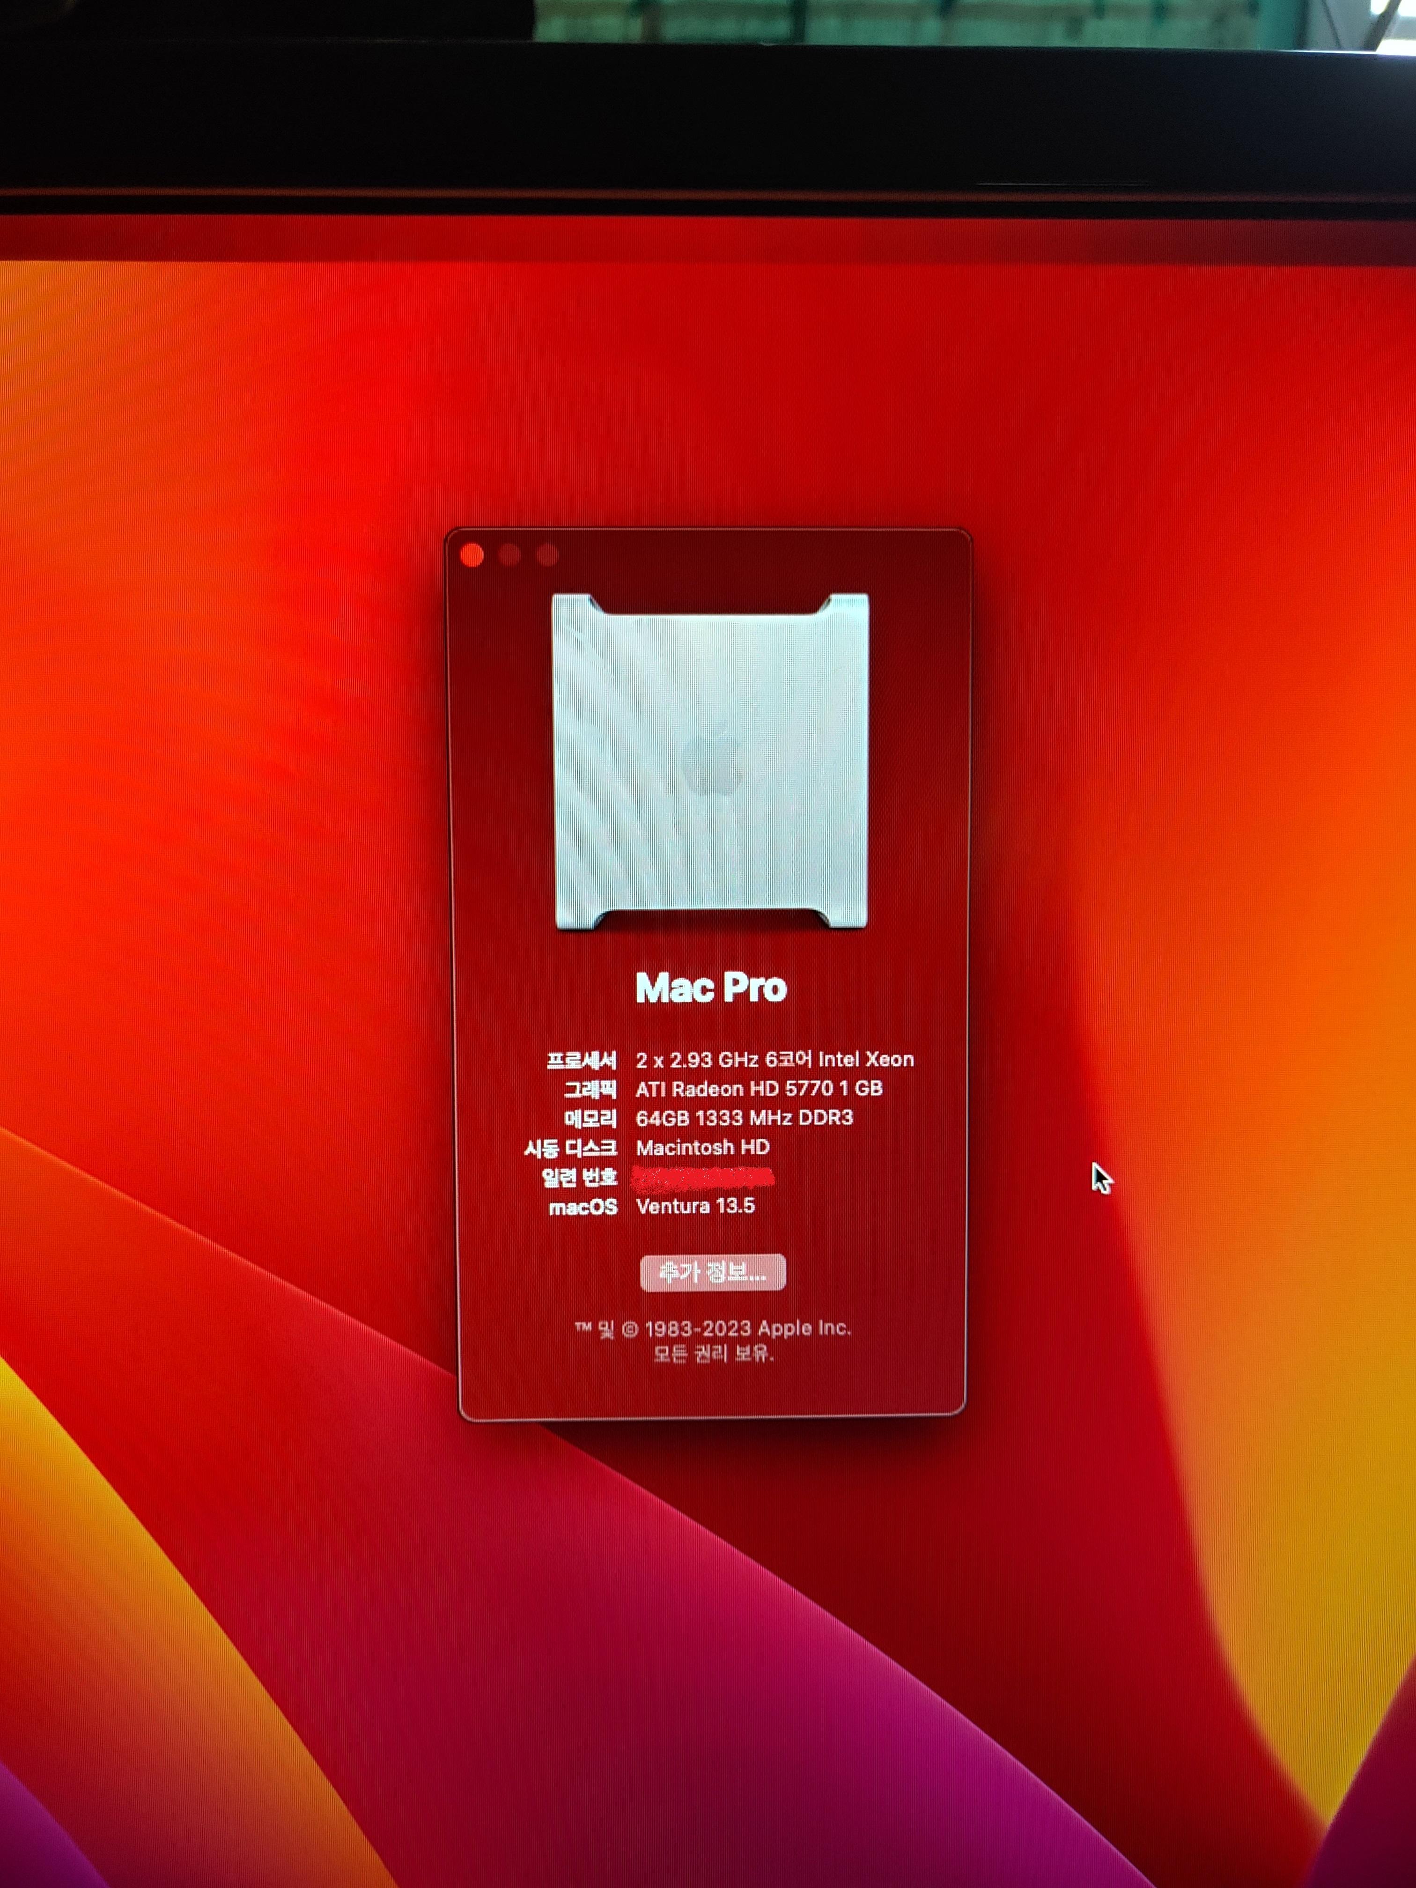This screenshot has width=1416, height=1888.
Task: Select '2 x 2.93 GHz 6코어 Intel Xeon' text
Action: (x=775, y=1060)
